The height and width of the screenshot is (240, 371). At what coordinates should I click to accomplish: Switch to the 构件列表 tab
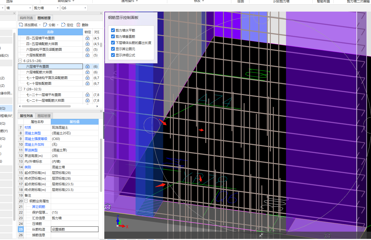(x=26, y=18)
